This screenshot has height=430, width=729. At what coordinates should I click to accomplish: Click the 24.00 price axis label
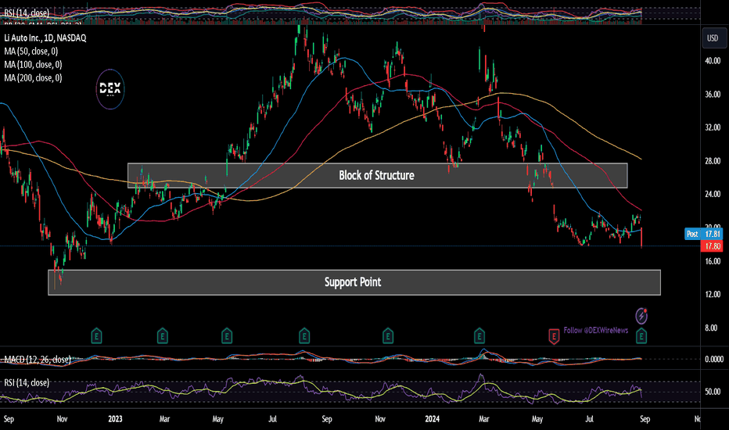coord(713,195)
